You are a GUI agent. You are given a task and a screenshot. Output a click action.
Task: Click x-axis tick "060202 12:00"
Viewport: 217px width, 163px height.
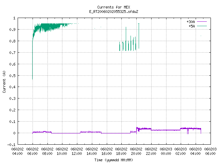tap(77, 151)
